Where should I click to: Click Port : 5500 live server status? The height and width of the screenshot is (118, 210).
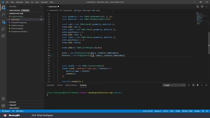[x=187, y=111]
